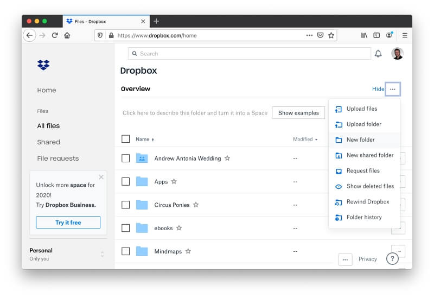Open All files in sidebar
434x298 pixels.
(48, 126)
